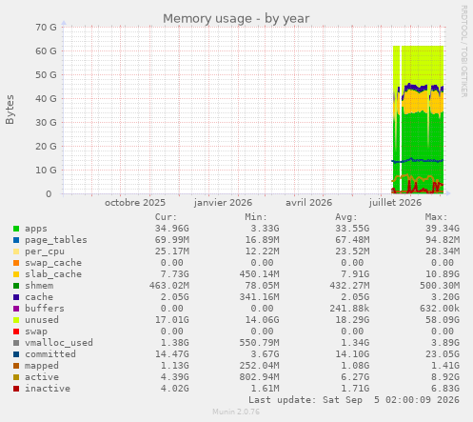
Task: Click the red swap legend swatch
Action: click(16, 332)
